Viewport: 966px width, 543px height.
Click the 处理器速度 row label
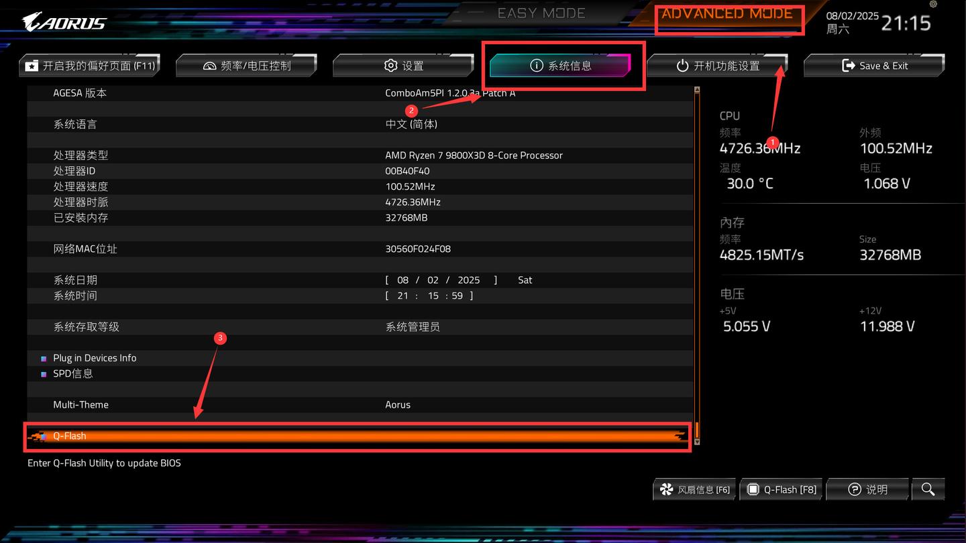tap(80, 186)
